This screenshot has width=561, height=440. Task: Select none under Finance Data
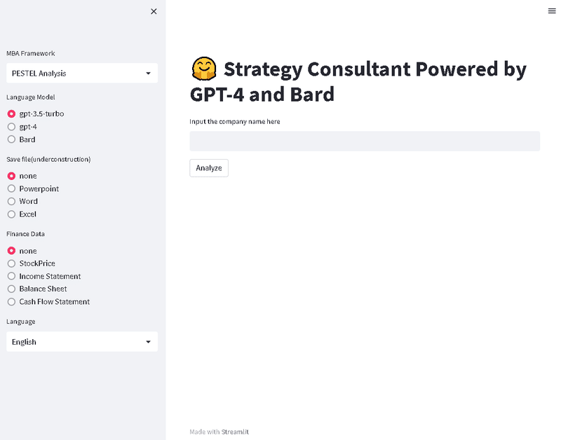pyautogui.click(x=22, y=251)
